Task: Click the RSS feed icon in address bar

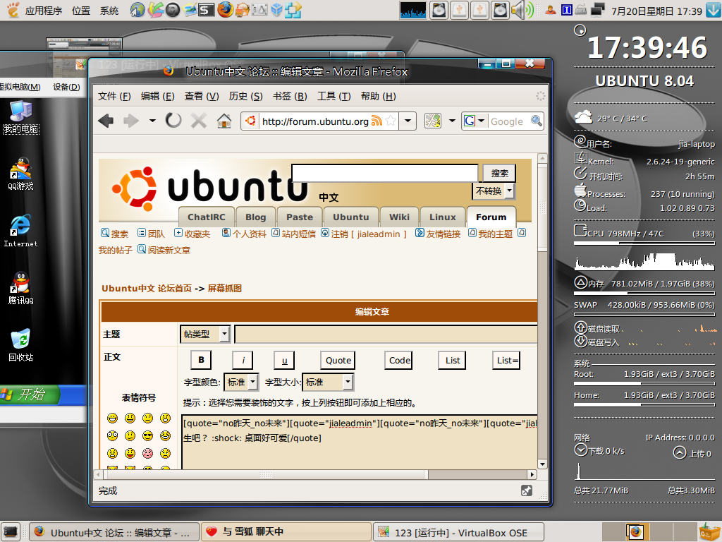Action: click(x=377, y=121)
